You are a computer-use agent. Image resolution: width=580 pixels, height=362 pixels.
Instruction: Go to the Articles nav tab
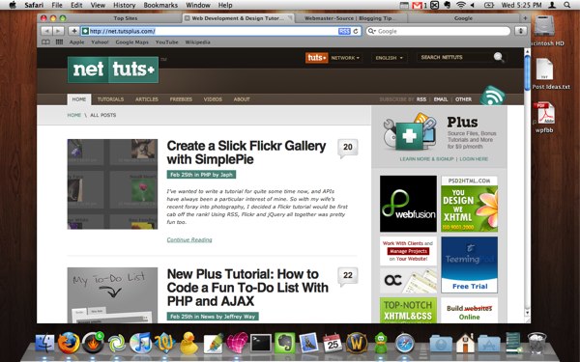pyautogui.click(x=147, y=99)
